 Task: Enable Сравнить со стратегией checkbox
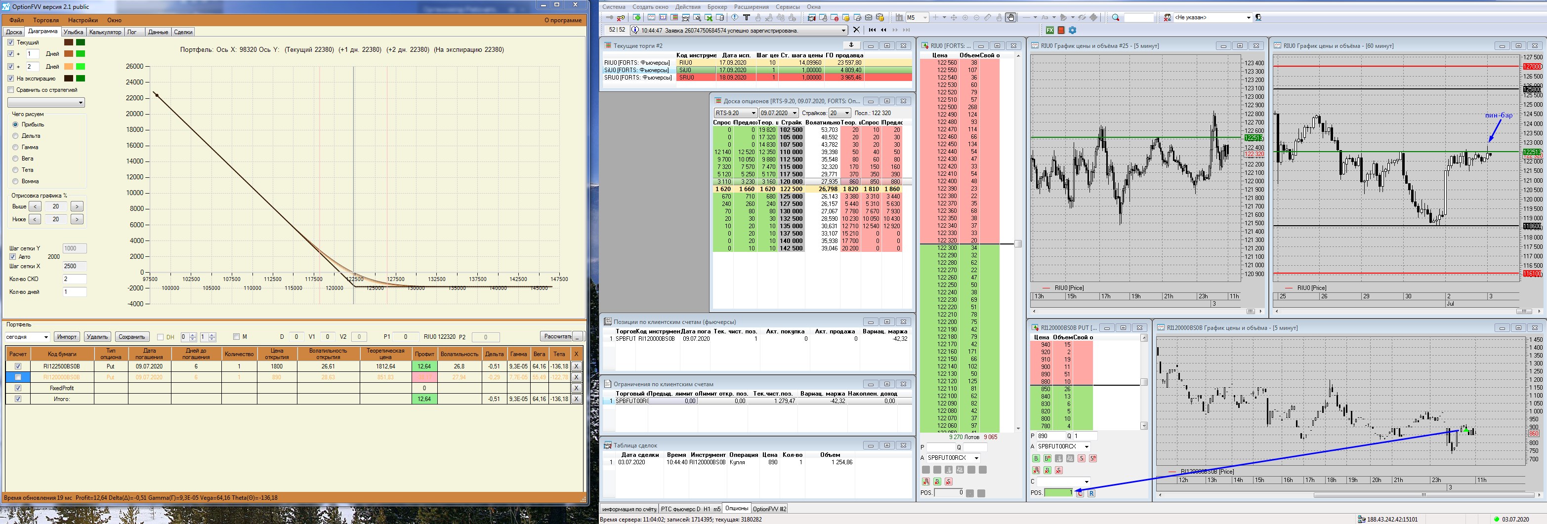coord(11,90)
